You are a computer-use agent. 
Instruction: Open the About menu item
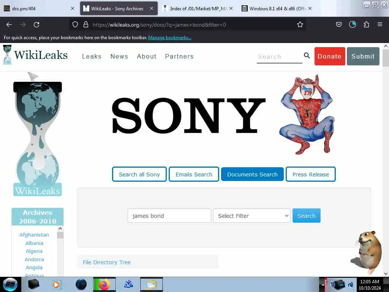(147, 56)
